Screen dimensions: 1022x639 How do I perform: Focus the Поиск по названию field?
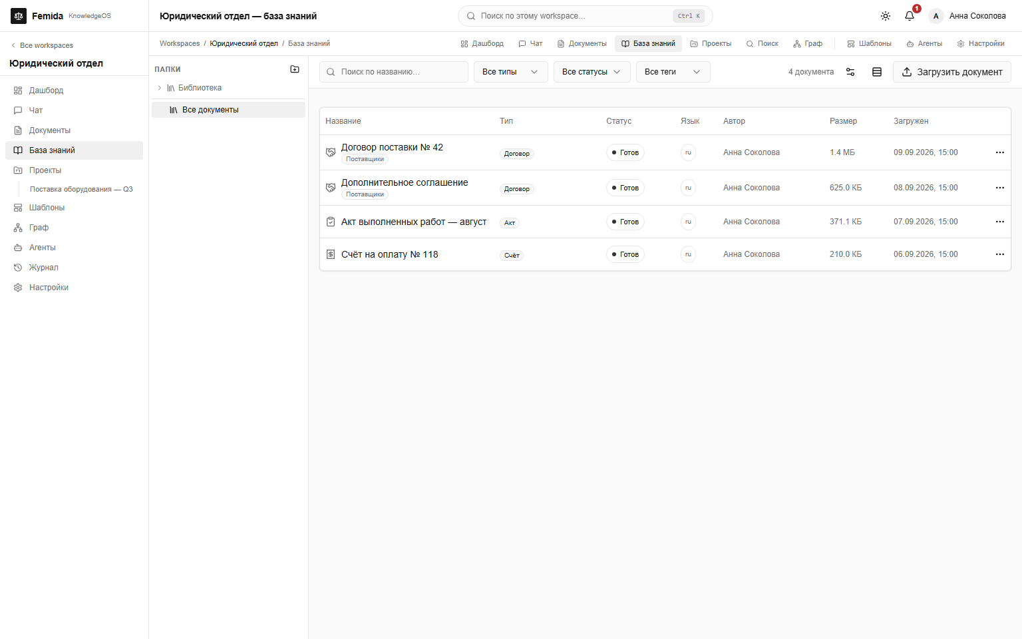click(x=394, y=72)
